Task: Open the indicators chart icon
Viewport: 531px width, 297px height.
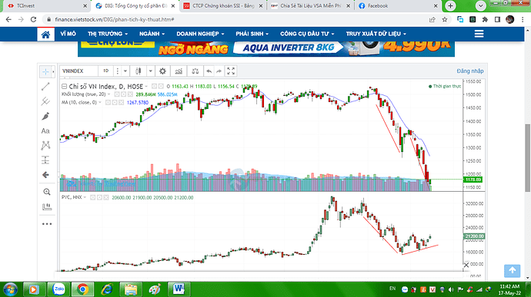Action: (x=179, y=71)
